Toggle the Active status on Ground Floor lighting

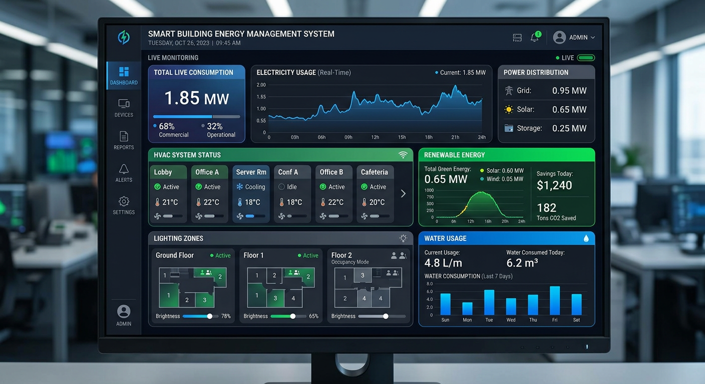pyautogui.click(x=220, y=255)
